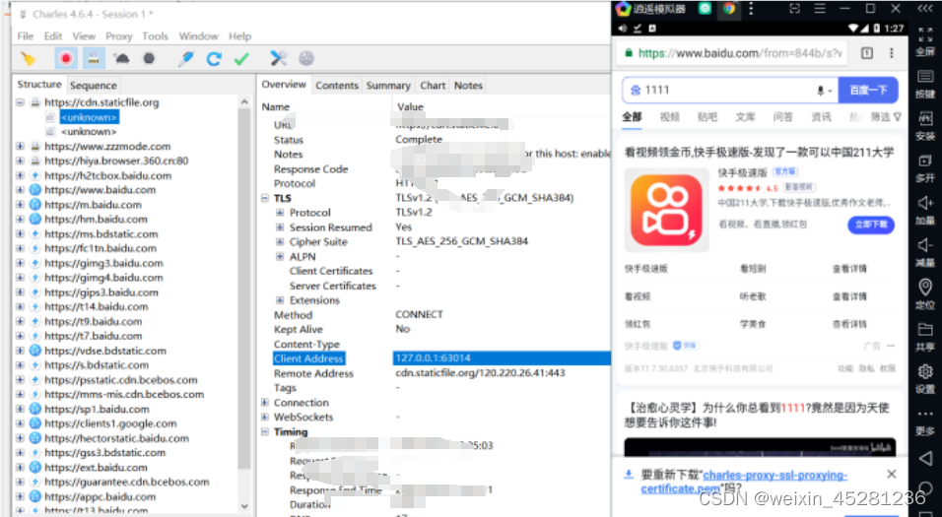Select the https://ms.bdstatic.com host row
Screen dimensions: 942x517
[x=101, y=233]
